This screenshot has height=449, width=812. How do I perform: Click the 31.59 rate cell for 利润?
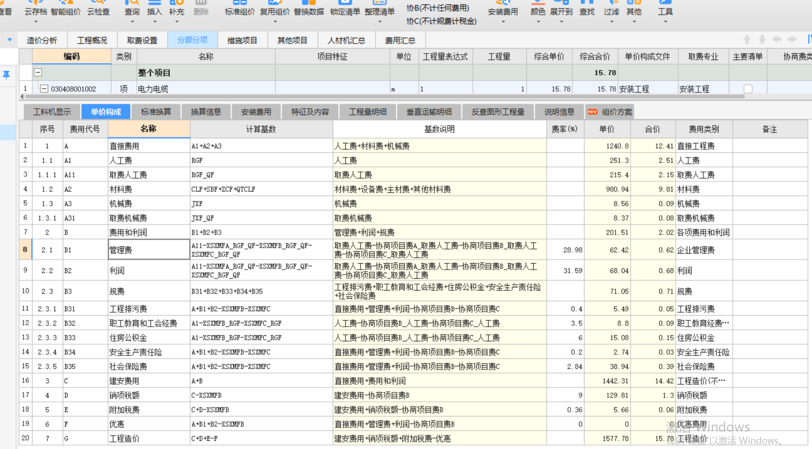pos(565,271)
